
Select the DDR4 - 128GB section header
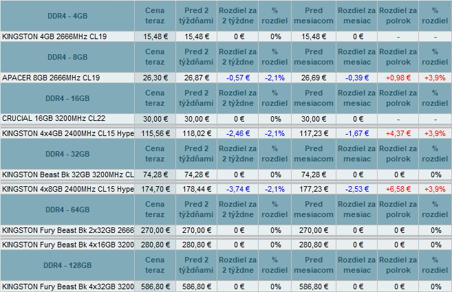tap(67, 265)
